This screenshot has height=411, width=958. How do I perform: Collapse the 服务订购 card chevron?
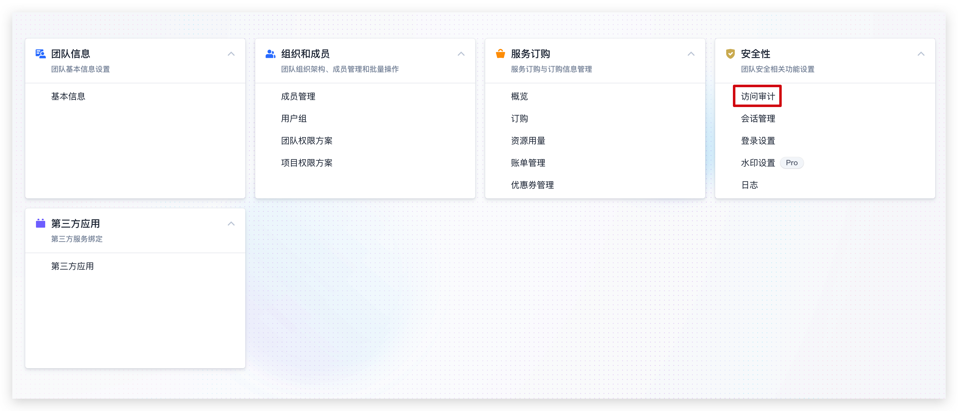coord(691,54)
